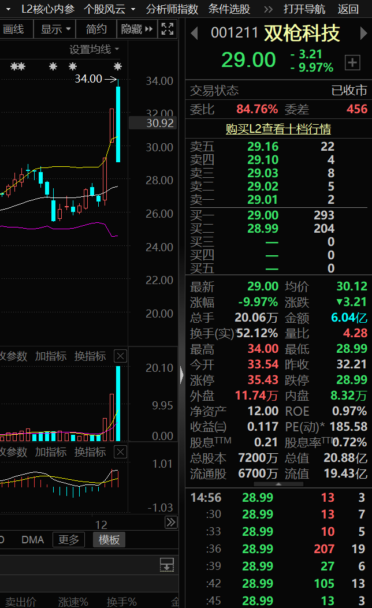The width and height of the screenshot is (372, 608).
Task: Click the 隐藏 button to hide panel
Action: tap(136, 29)
